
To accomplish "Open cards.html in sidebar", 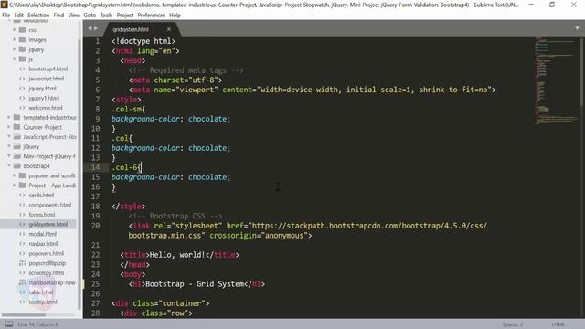I will click(41, 195).
